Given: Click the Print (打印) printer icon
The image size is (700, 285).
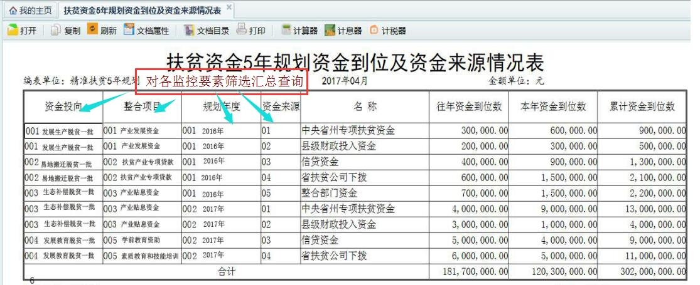Looking at the screenshot, I should (242, 29).
